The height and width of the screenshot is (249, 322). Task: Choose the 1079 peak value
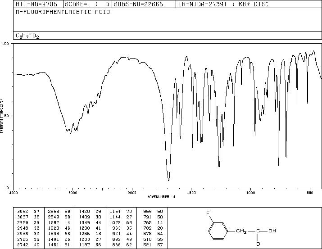coord(115,222)
